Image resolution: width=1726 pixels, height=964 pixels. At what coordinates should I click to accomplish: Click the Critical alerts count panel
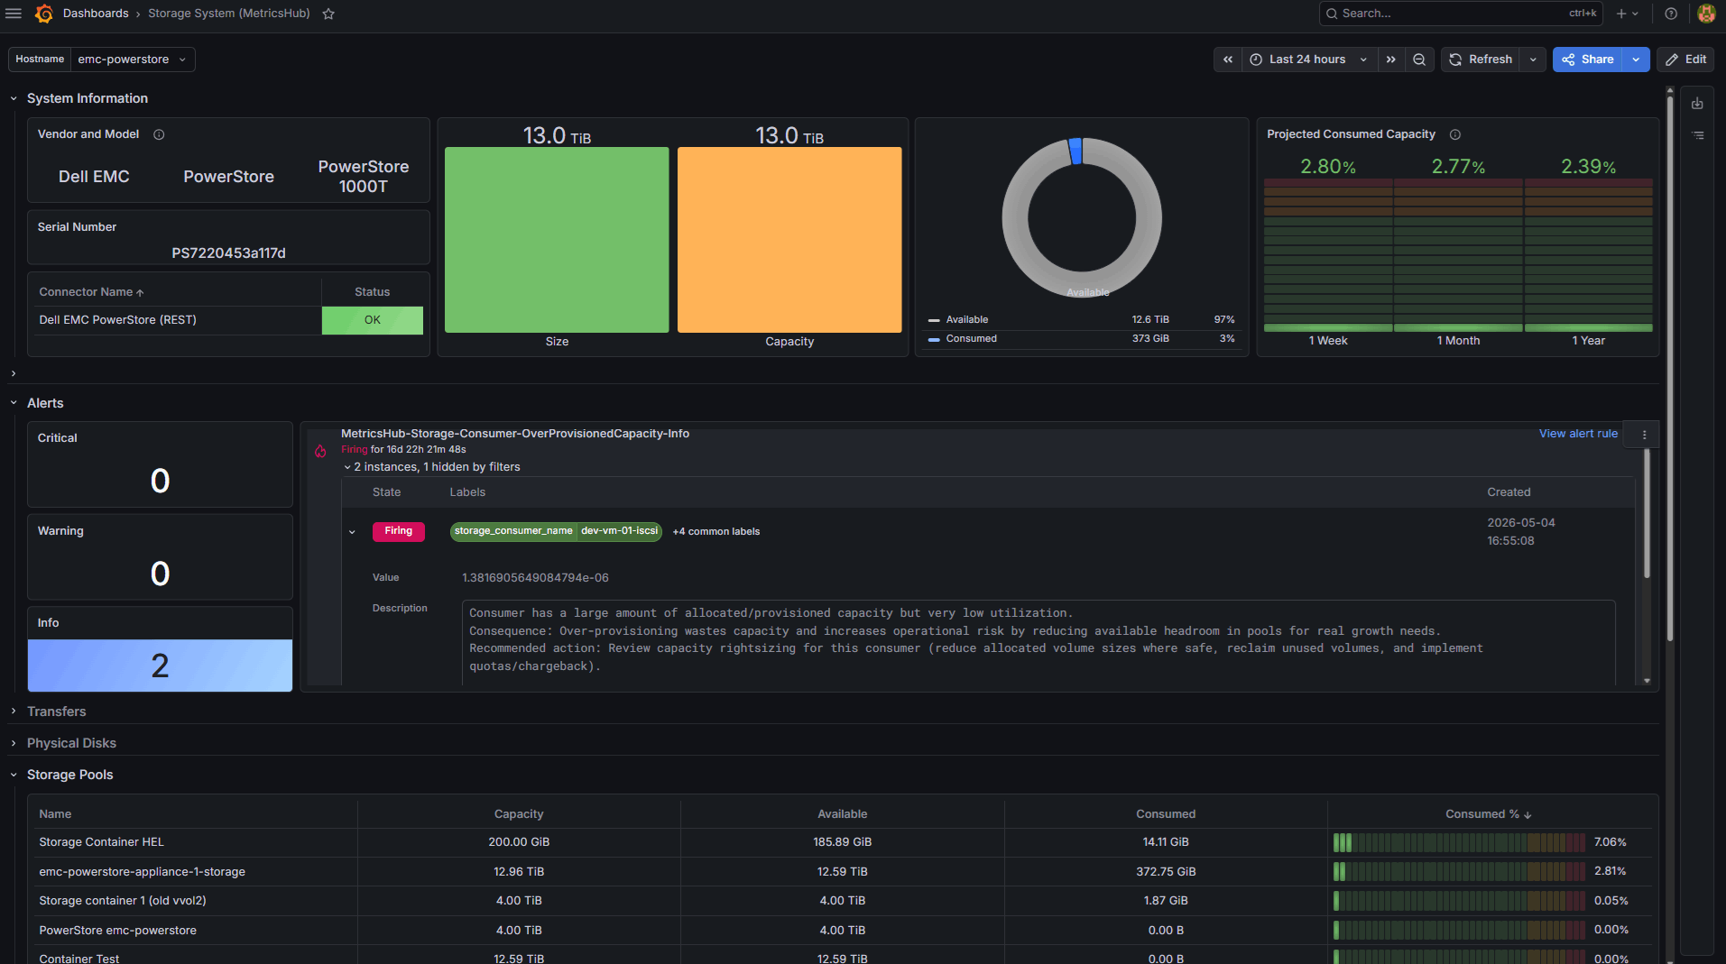(160, 464)
